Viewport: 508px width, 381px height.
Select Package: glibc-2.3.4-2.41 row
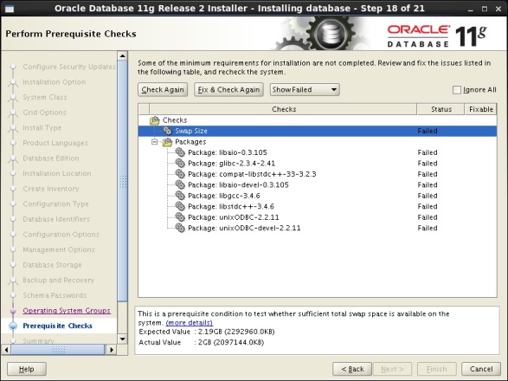[318, 163]
